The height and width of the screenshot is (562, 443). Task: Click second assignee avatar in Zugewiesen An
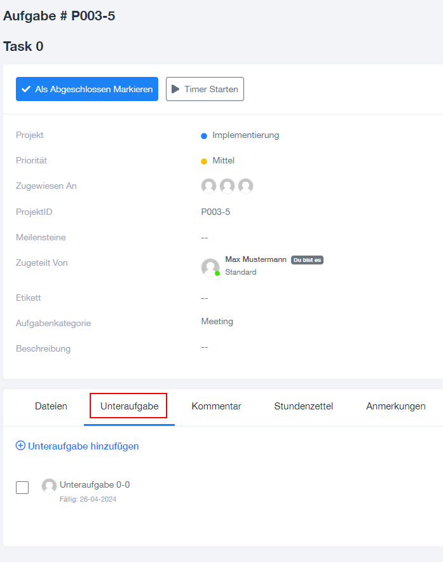tap(228, 186)
